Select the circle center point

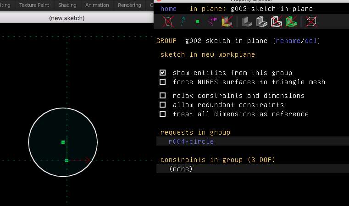coord(63,142)
